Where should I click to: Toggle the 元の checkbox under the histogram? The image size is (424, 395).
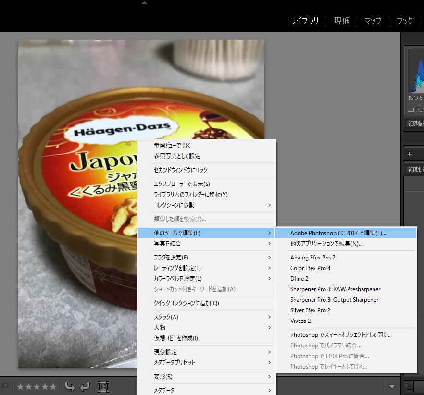pyautogui.click(x=411, y=110)
